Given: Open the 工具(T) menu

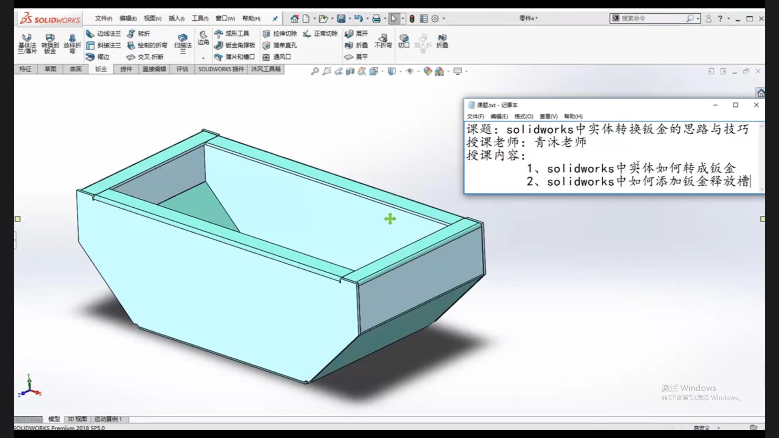Looking at the screenshot, I should click(x=200, y=19).
